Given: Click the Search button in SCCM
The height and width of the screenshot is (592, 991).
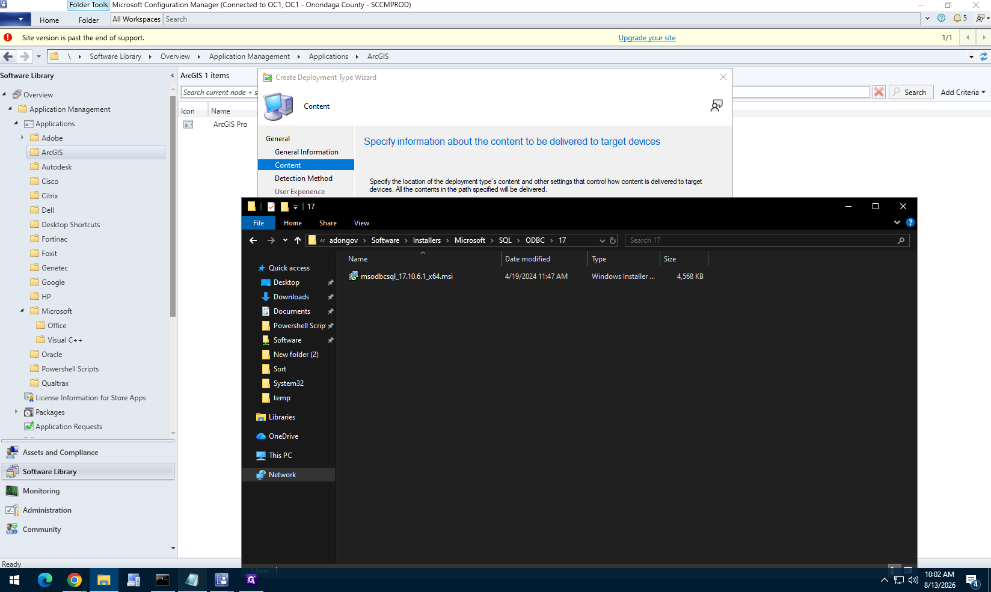Looking at the screenshot, I should coord(911,92).
